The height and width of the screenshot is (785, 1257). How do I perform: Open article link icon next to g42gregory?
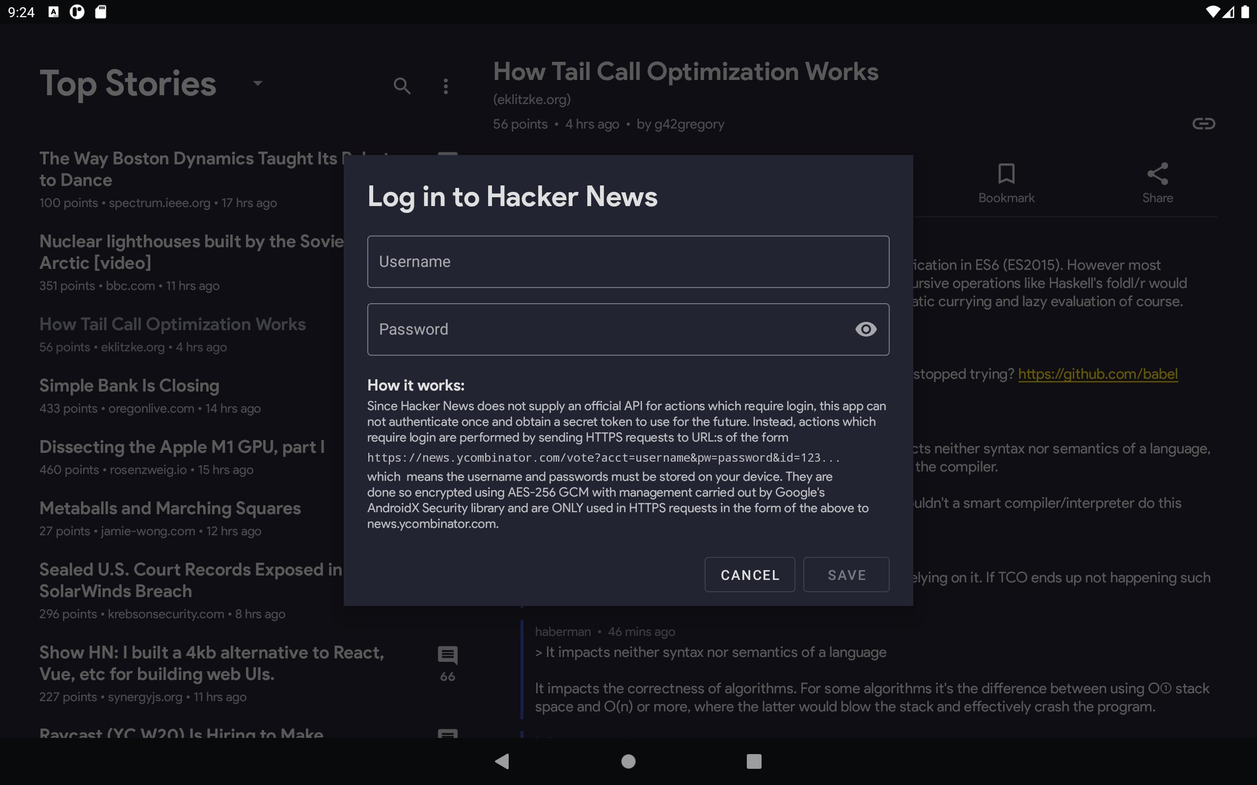pyautogui.click(x=1203, y=124)
